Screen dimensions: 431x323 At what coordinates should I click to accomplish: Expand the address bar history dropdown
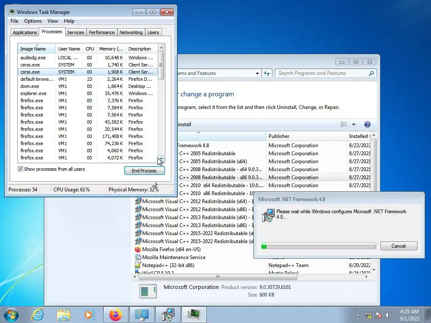coord(257,73)
